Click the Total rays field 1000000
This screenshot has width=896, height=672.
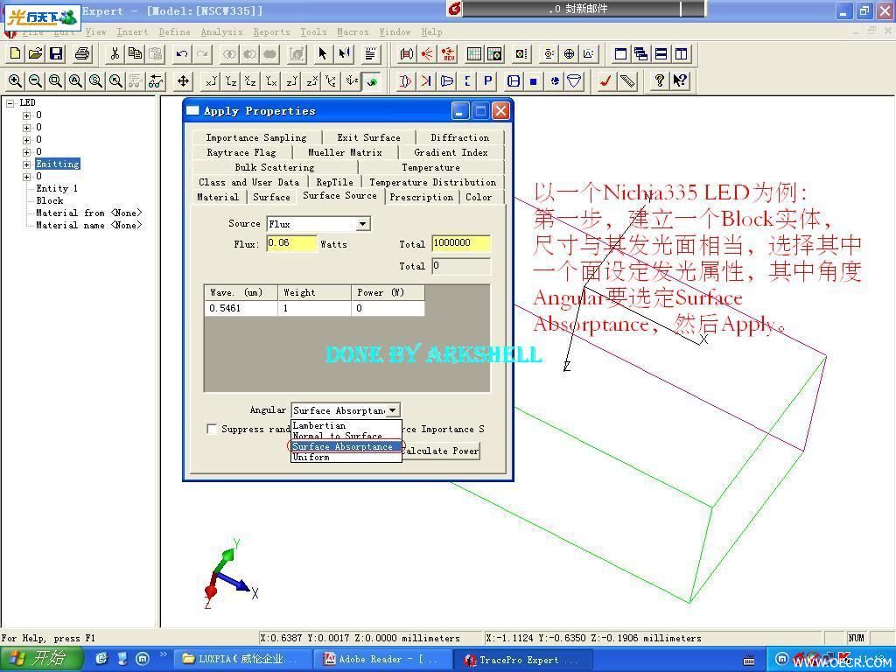460,243
